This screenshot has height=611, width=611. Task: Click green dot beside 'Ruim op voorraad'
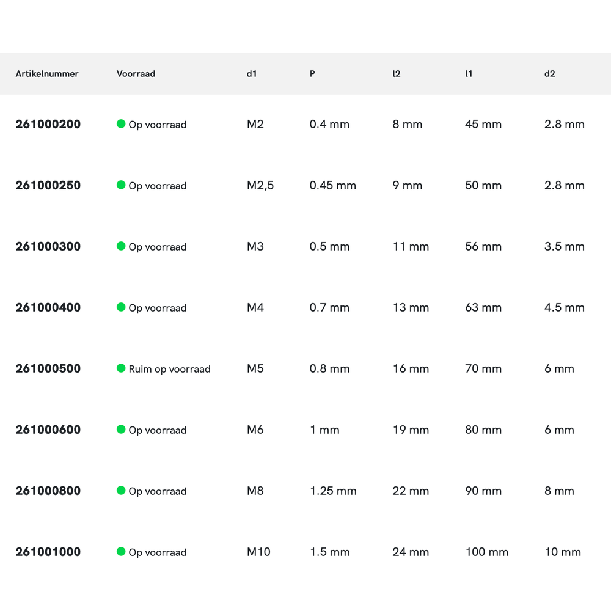pos(121,368)
